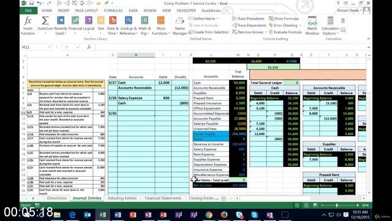This screenshot has width=392, height=221.
Task: Select the column H header
Action: (136, 55)
